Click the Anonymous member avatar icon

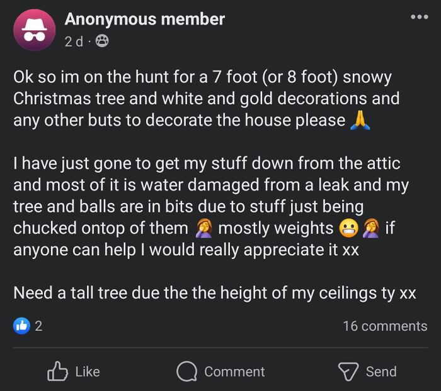click(x=35, y=31)
